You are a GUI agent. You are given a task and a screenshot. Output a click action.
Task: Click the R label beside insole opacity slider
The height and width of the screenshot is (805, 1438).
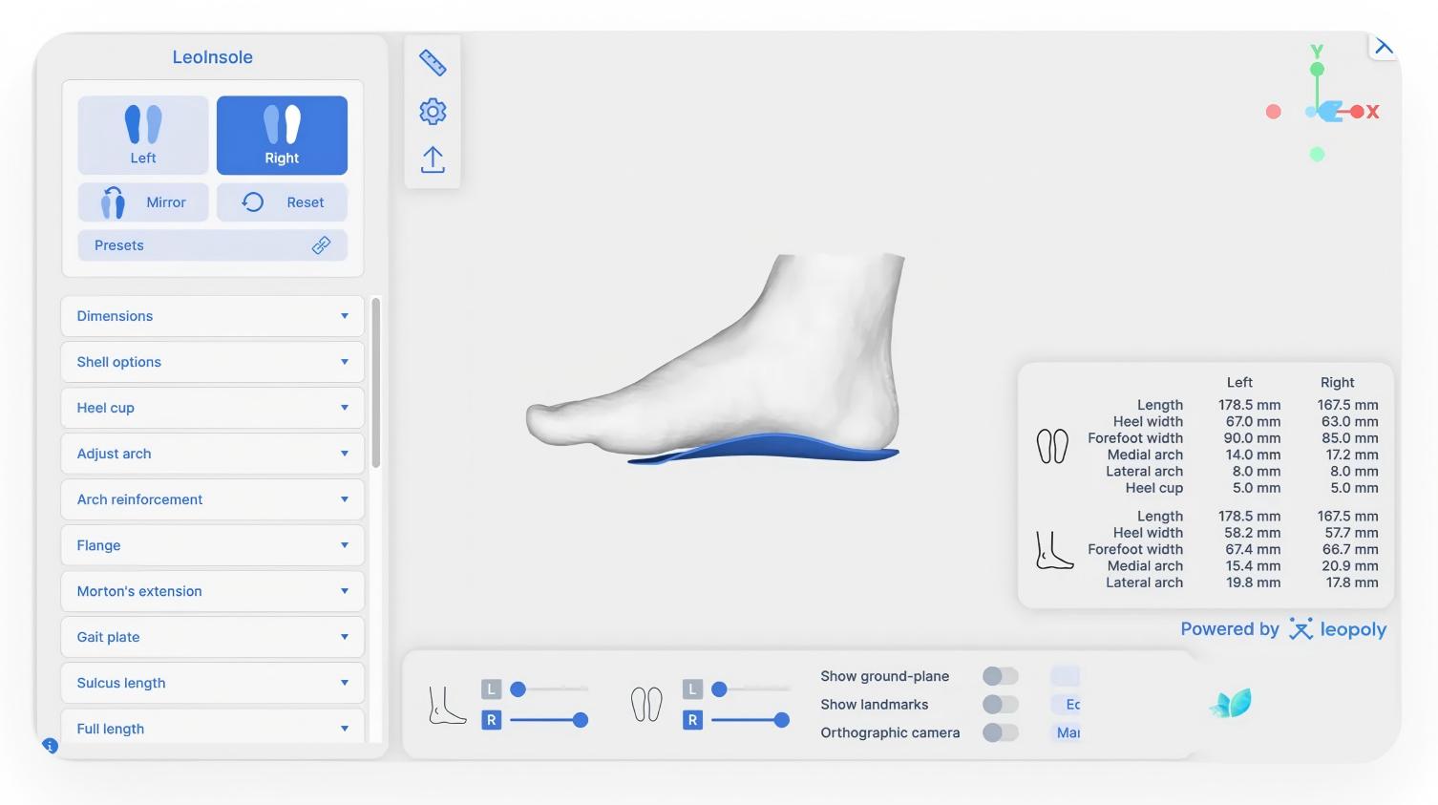(692, 720)
